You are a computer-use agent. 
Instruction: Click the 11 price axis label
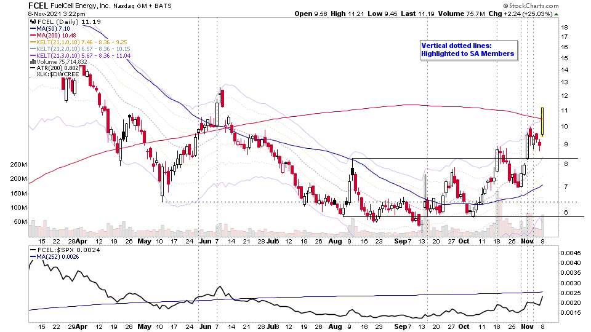565,111
